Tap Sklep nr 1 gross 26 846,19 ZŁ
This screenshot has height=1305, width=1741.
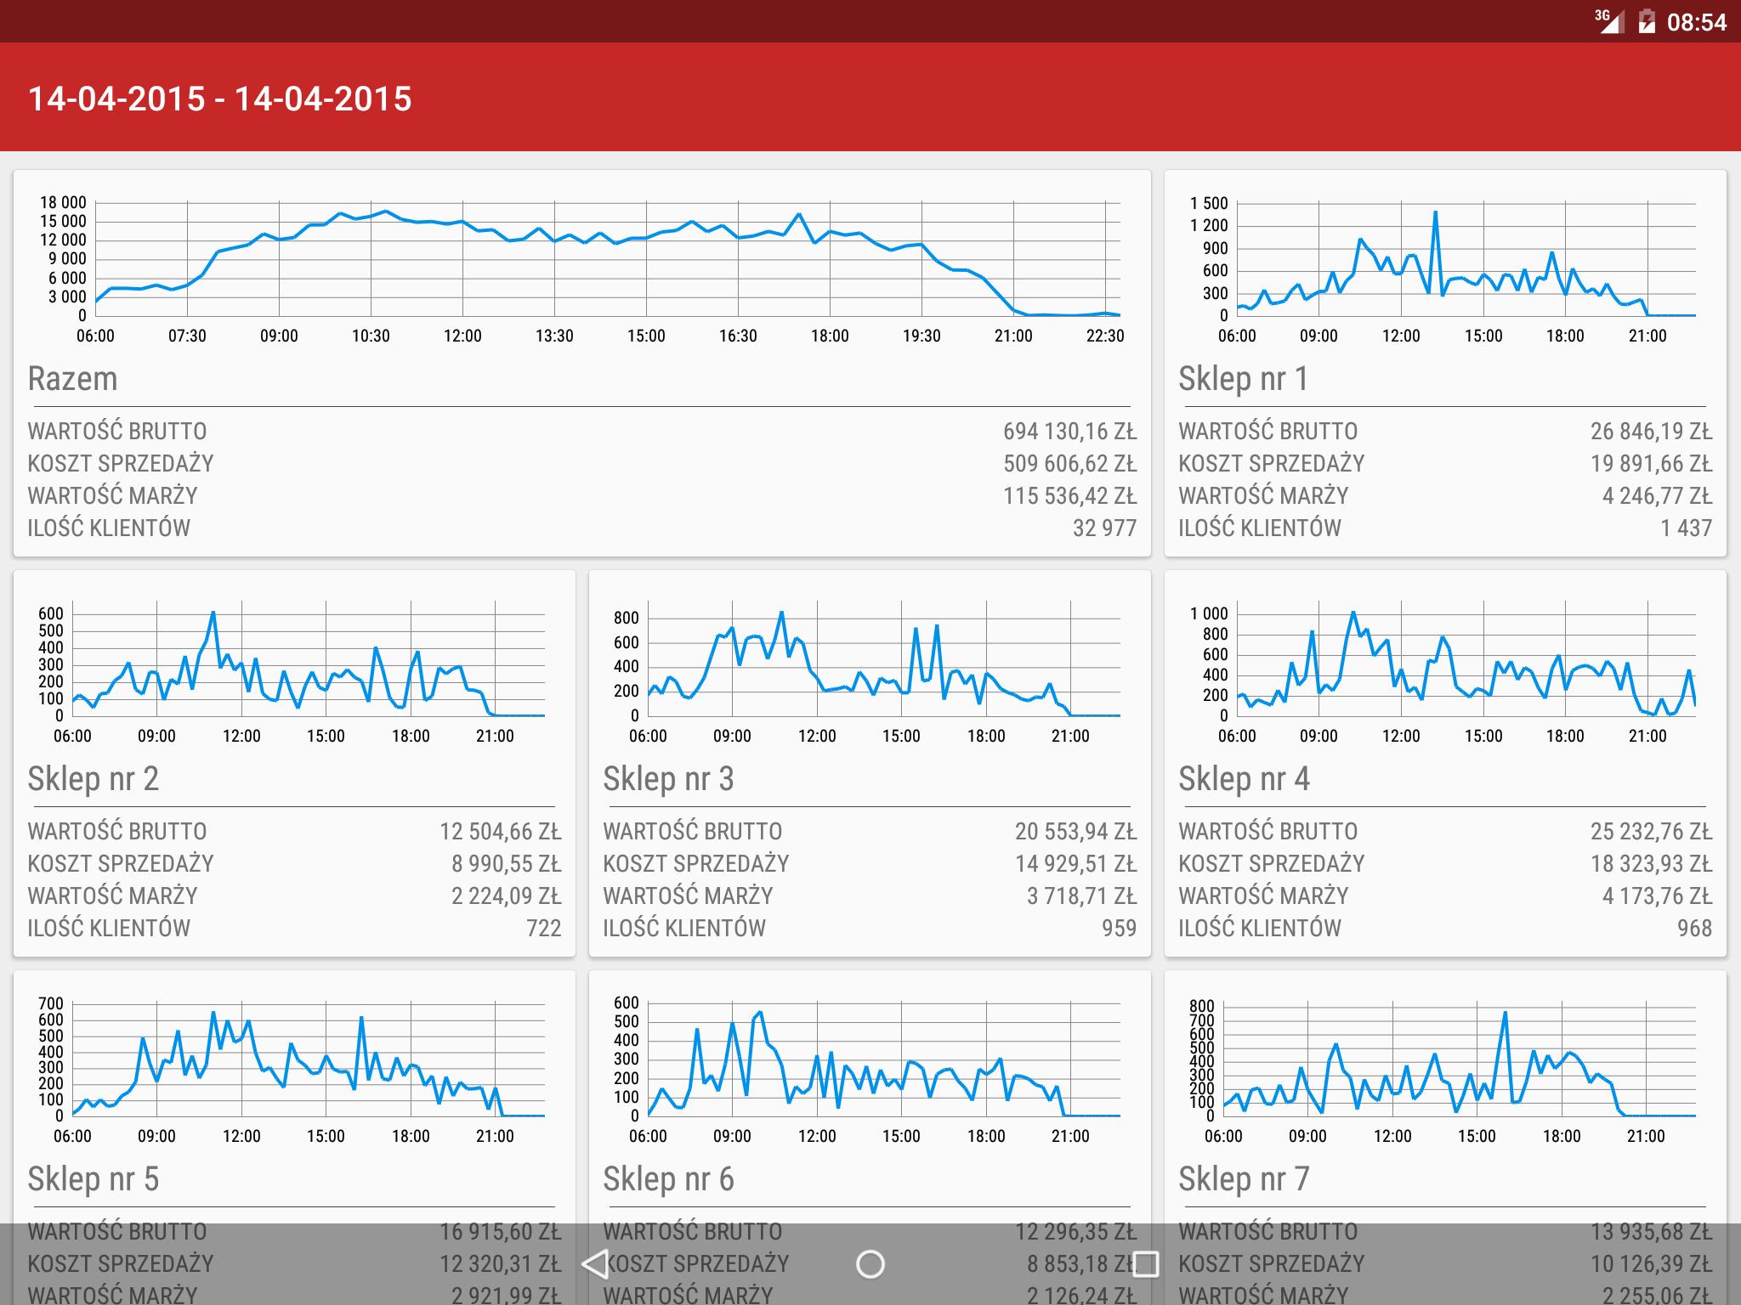[x=1651, y=431]
